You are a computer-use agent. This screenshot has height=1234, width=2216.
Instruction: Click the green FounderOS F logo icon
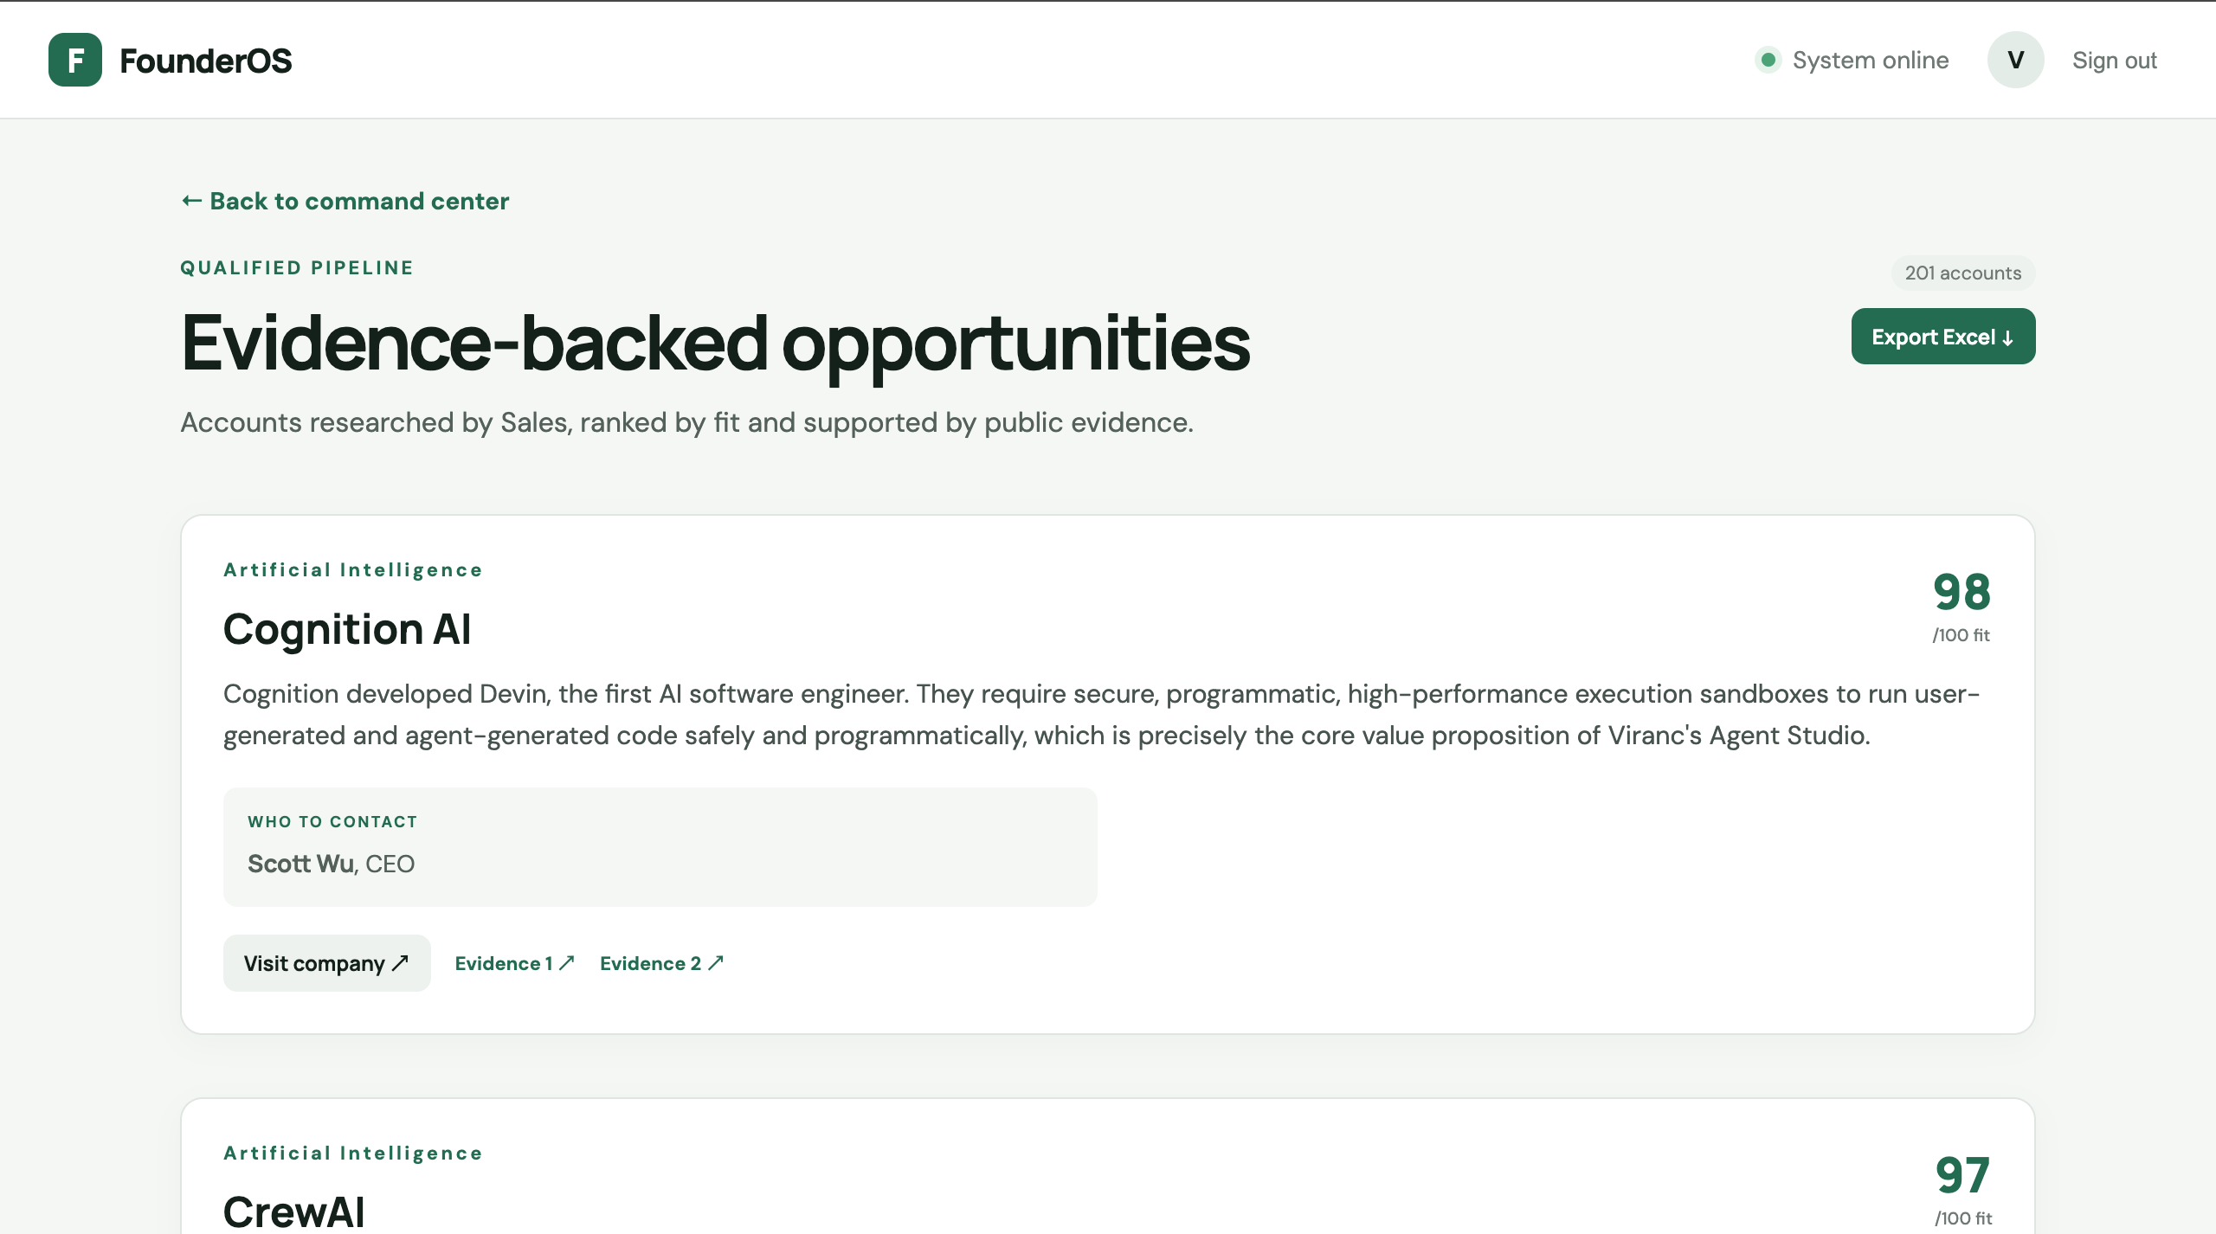tap(75, 60)
